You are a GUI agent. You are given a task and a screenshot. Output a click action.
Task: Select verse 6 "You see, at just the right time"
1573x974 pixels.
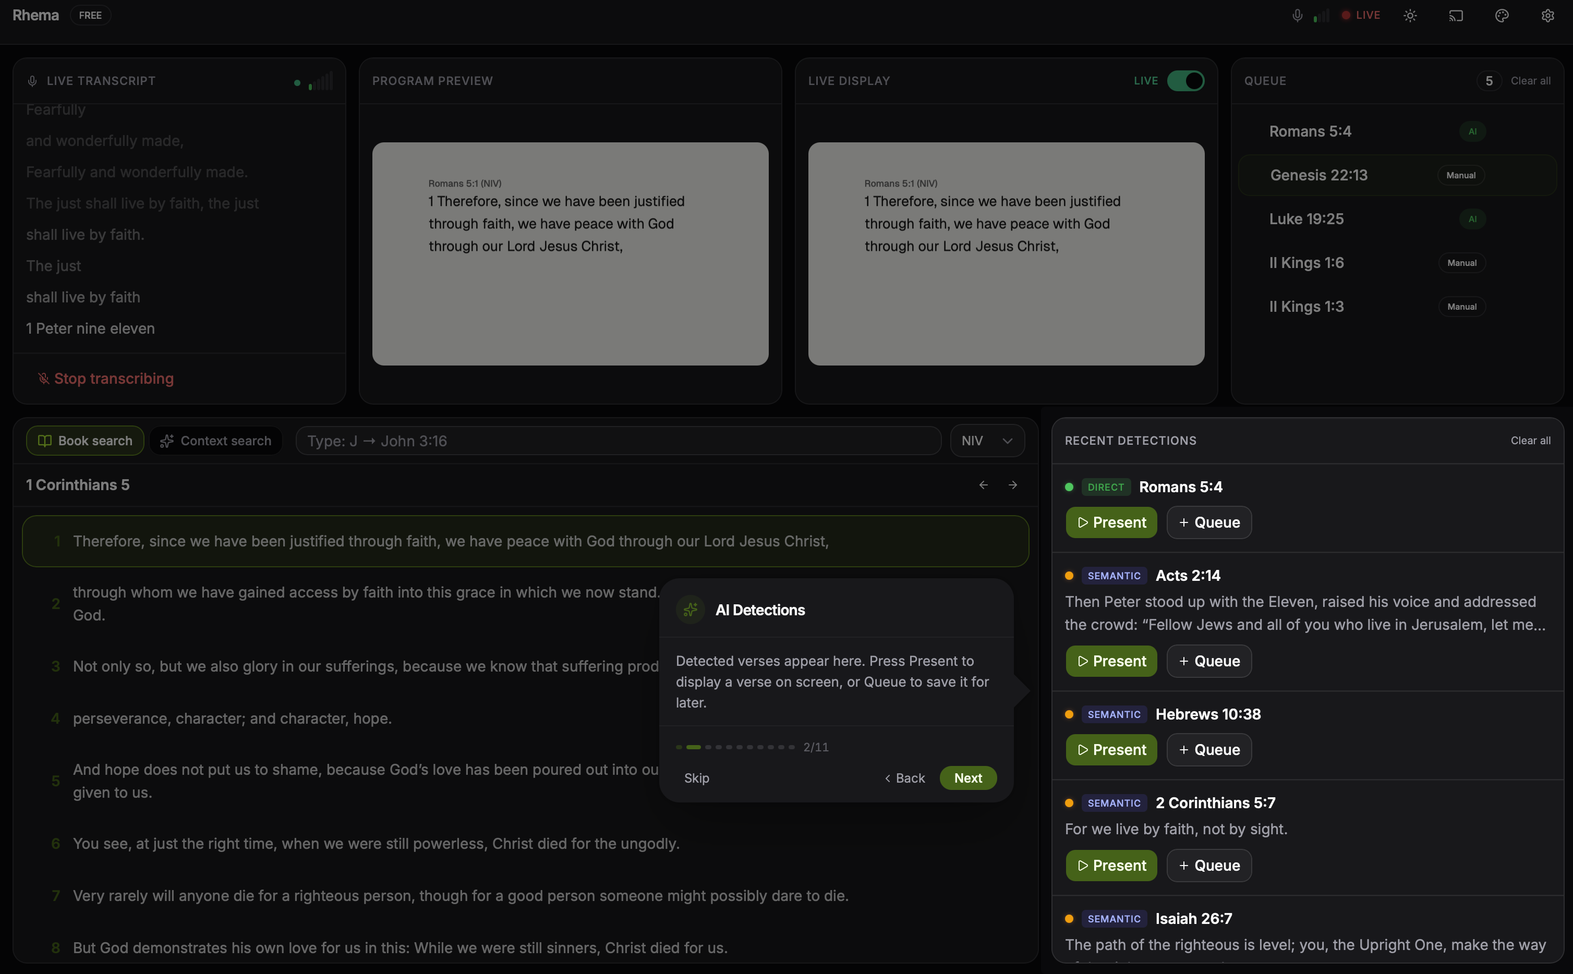pyautogui.click(x=525, y=844)
